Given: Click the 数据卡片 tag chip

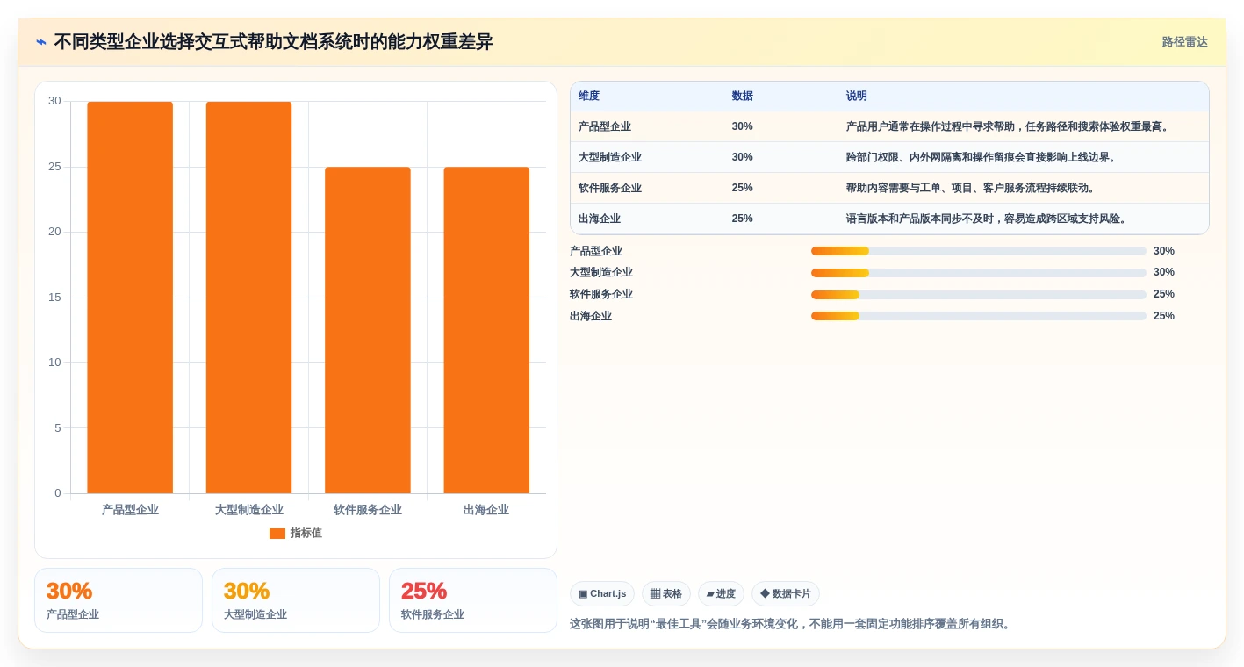Looking at the screenshot, I should tap(786, 594).
